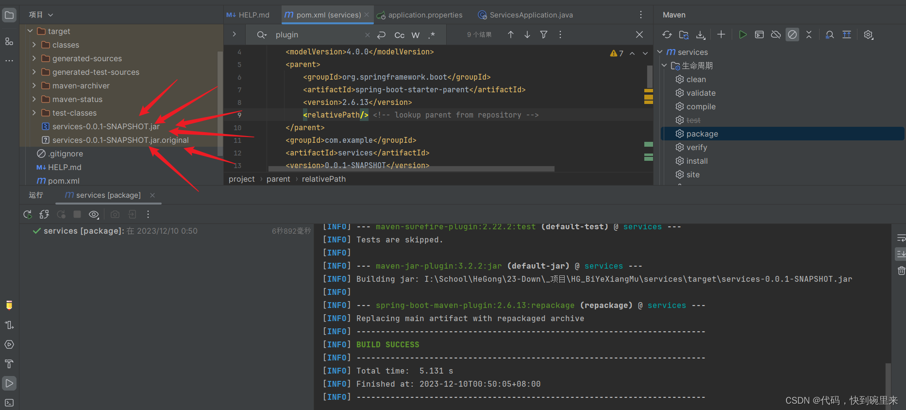
Task: Switch to application.properties editor tab
Action: [425, 15]
